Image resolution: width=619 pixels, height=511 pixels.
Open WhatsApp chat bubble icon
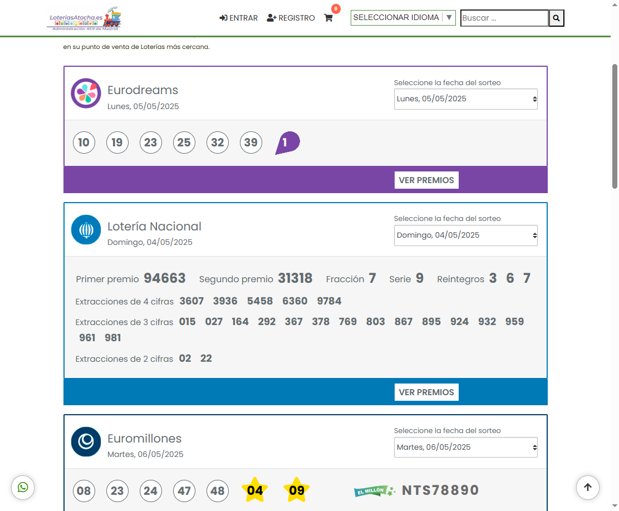point(23,487)
